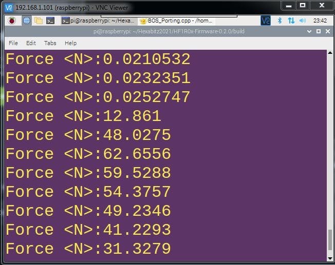Click the line reading 0.0210532
Screen dimensions: 335x265
98,59
